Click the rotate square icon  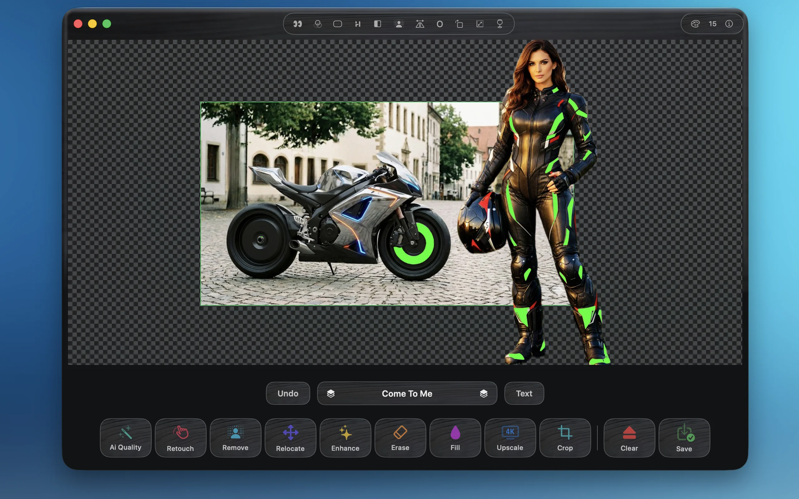(x=459, y=24)
